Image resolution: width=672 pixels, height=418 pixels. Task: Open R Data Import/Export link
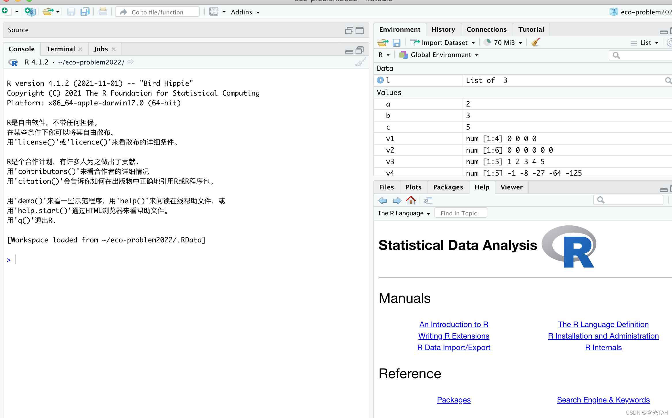pos(454,347)
